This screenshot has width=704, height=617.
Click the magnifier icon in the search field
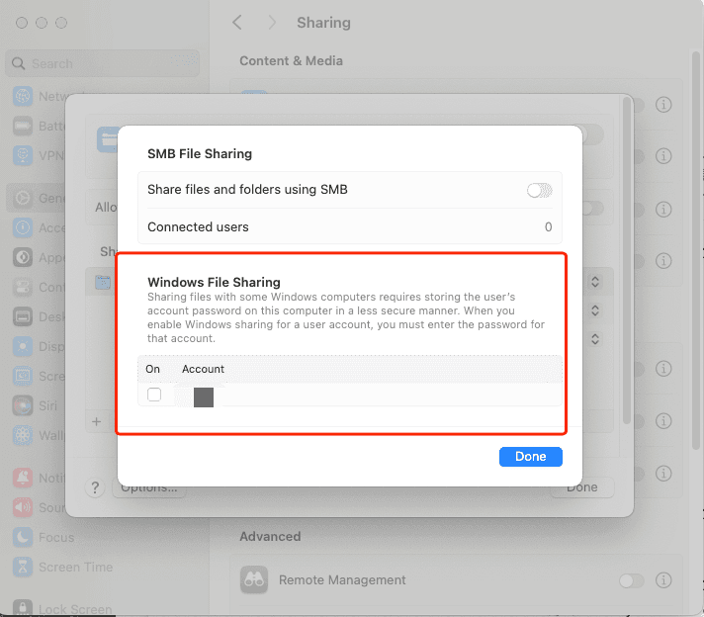pos(18,63)
